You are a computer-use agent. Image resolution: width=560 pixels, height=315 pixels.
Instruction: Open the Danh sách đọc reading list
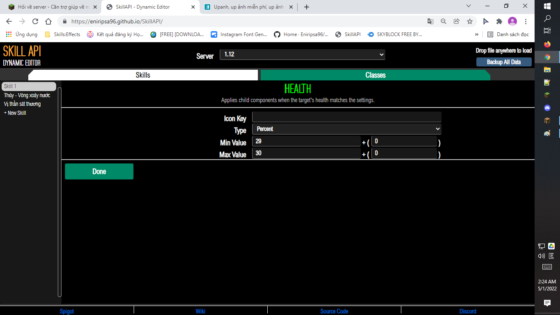[x=508, y=34]
